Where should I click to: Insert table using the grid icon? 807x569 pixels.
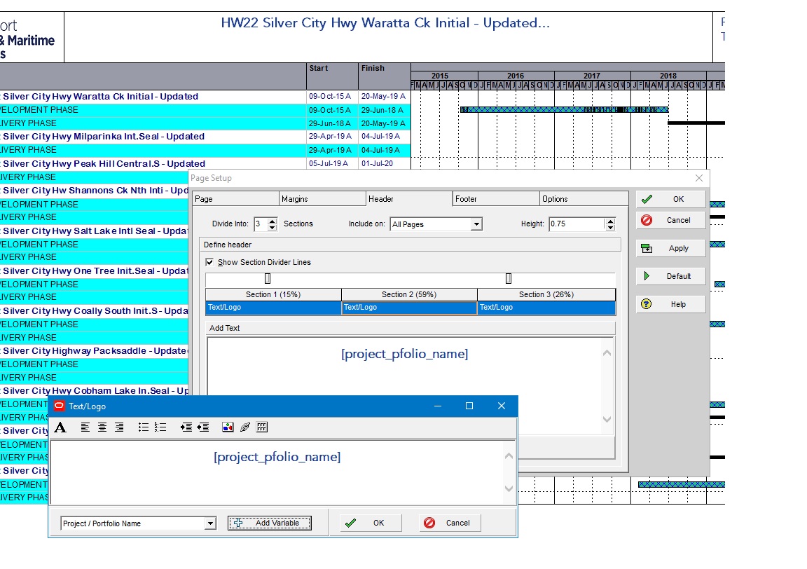tap(262, 427)
